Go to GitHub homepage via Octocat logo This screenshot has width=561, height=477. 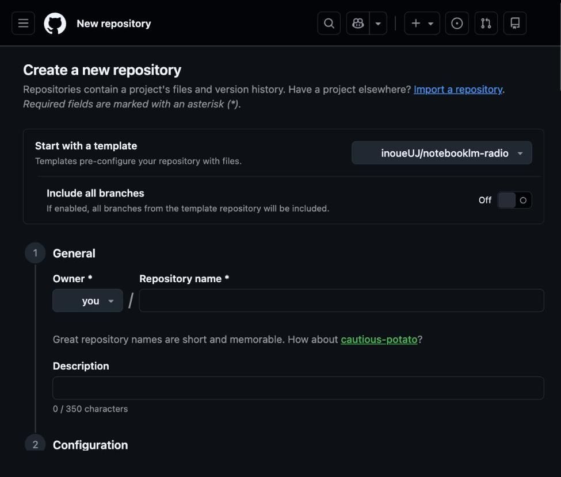55,24
